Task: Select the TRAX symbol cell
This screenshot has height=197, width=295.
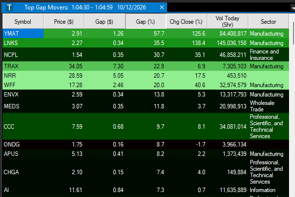Action: pos(23,66)
